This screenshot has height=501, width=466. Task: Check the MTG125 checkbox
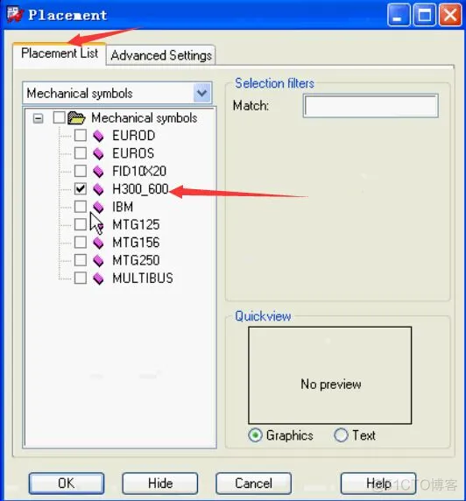coord(81,224)
